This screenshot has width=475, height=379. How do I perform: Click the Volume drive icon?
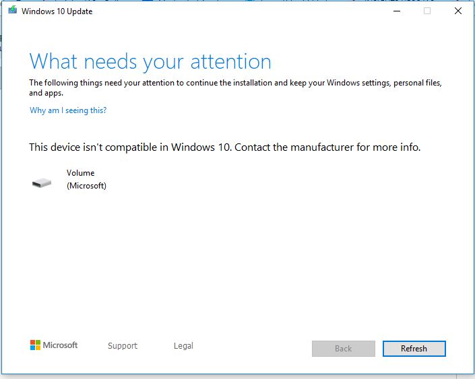point(42,182)
